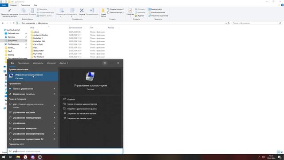Switch to the Интернет search tab
The height and width of the screenshot is (160, 284).
point(51,63)
